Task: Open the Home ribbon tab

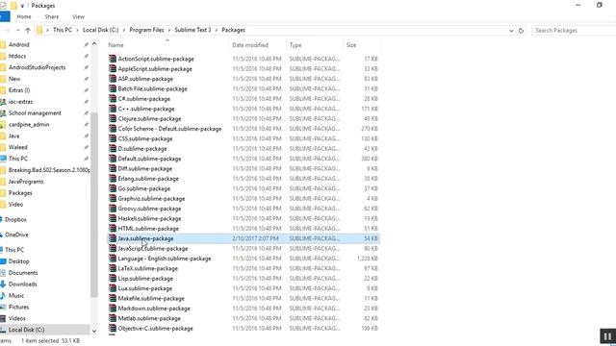Action: pyautogui.click(x=24, y=17)
